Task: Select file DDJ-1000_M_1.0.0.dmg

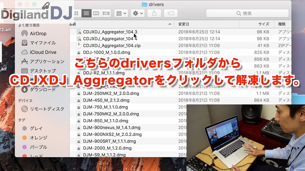Action: click(x=107, y=52)
